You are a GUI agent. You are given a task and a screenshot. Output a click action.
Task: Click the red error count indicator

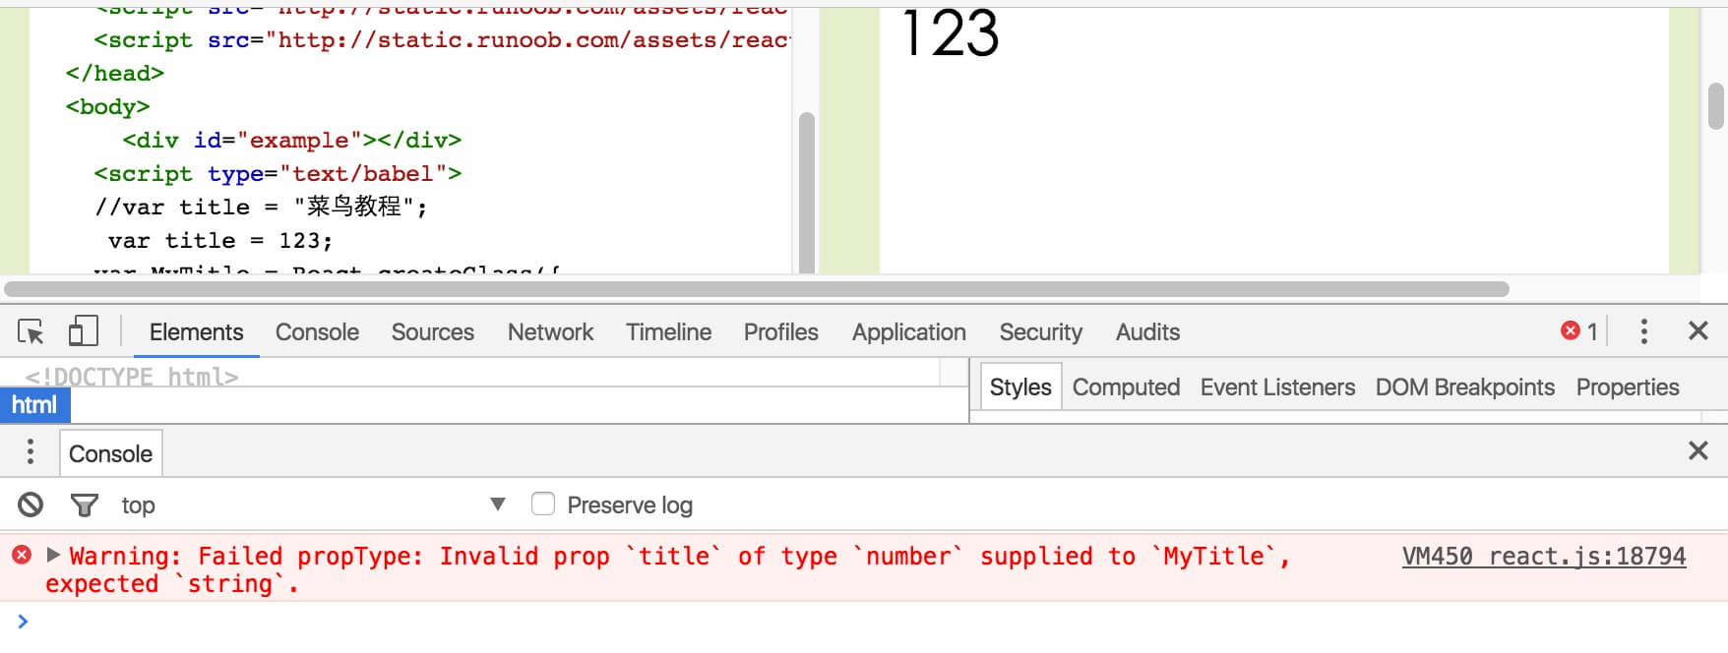[1579, 331]
